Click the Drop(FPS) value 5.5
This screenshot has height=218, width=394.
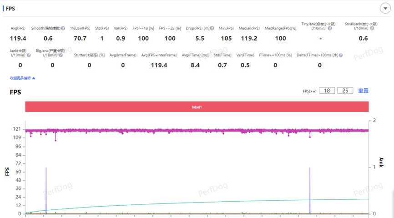tap(199, 38)
